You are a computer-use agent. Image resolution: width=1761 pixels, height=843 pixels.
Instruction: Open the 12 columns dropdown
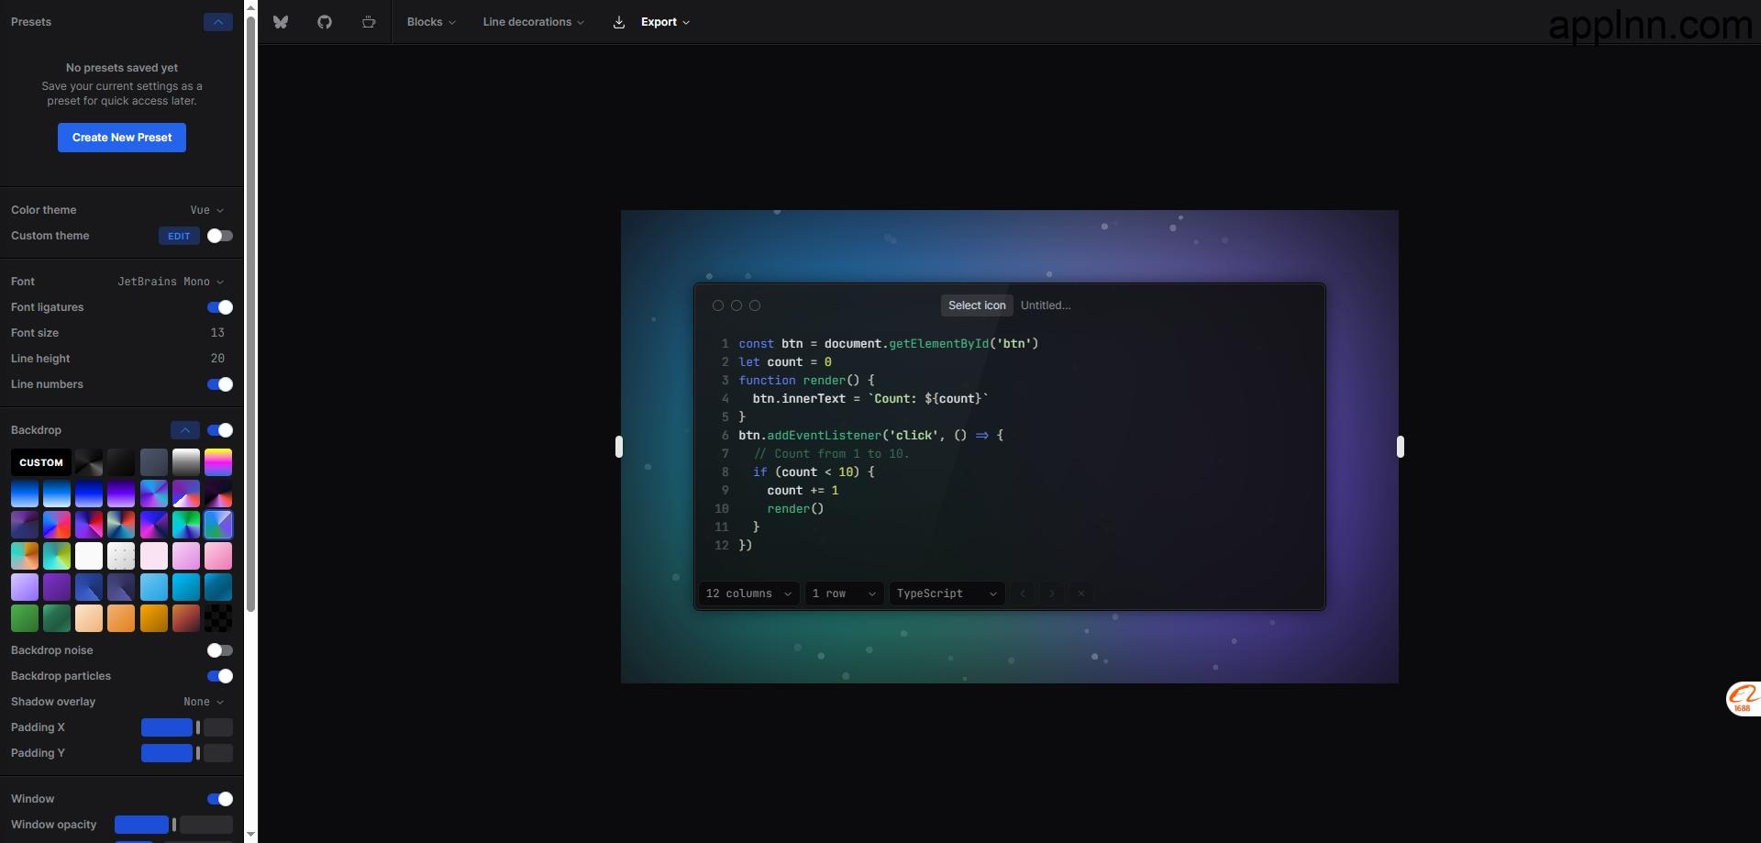pyautogui.click(x=748, y=593)
